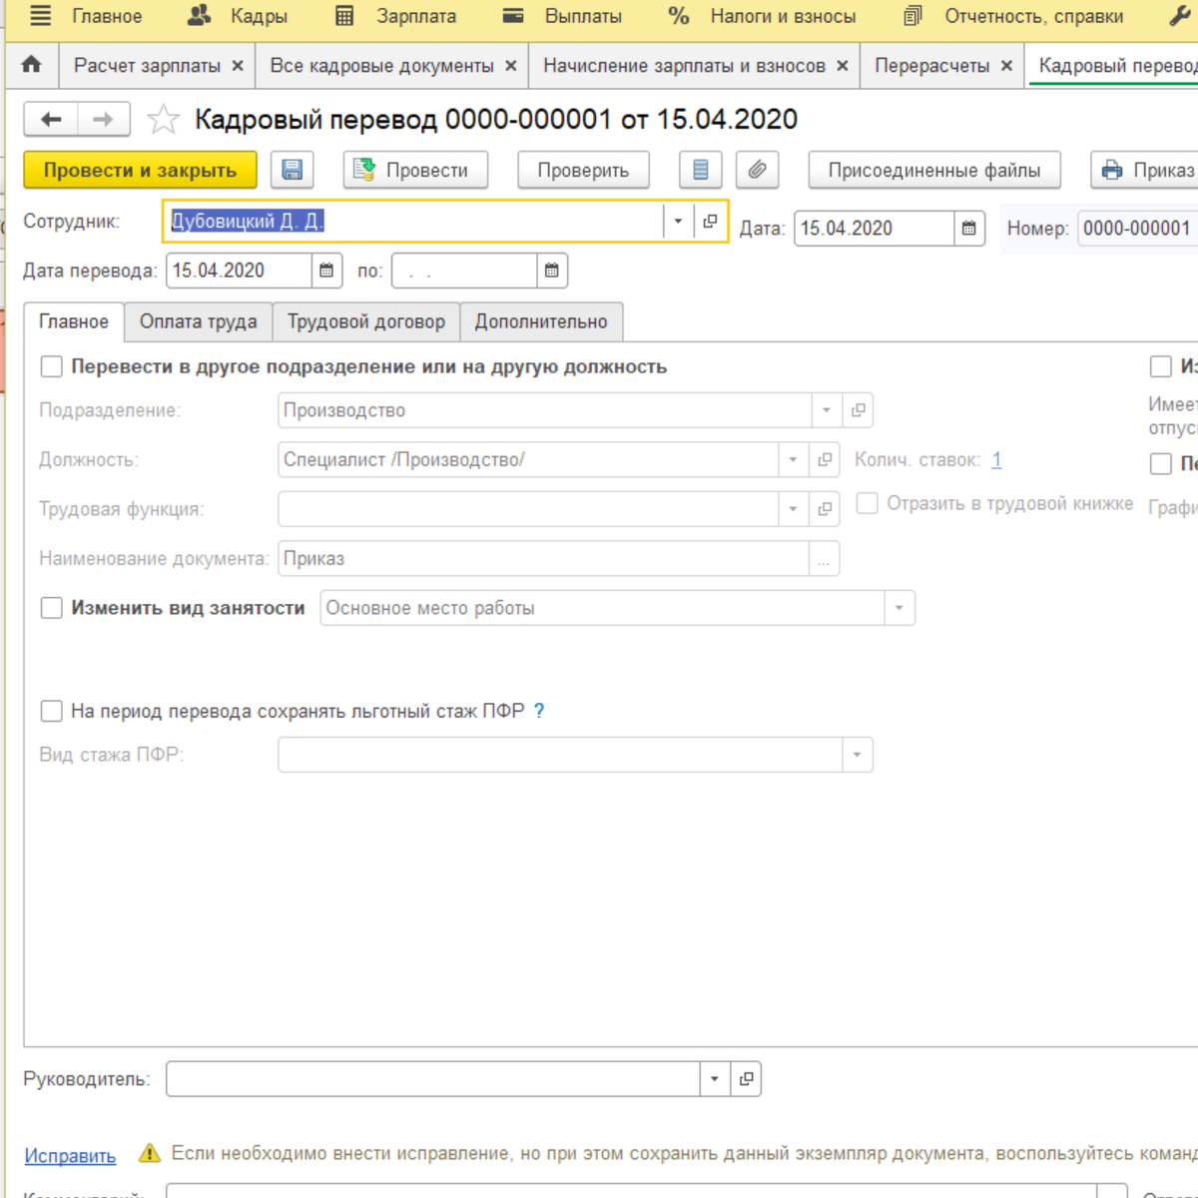Navigate forward with right arrow button

pos(103,120)
